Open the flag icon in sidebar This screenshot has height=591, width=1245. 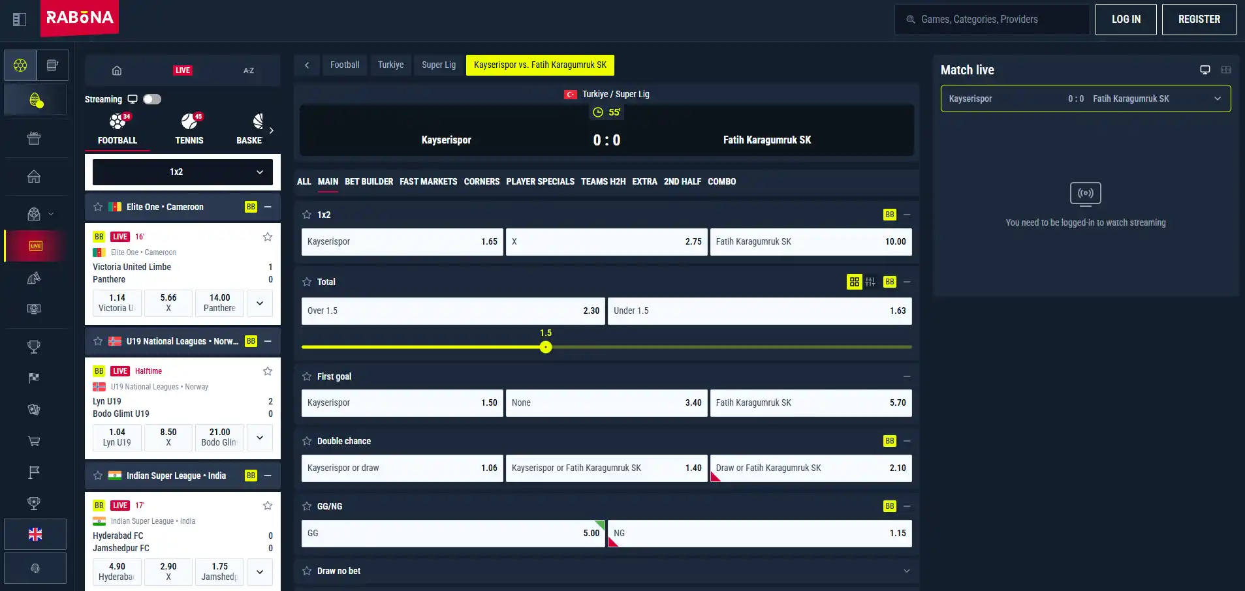coord(34,472)
